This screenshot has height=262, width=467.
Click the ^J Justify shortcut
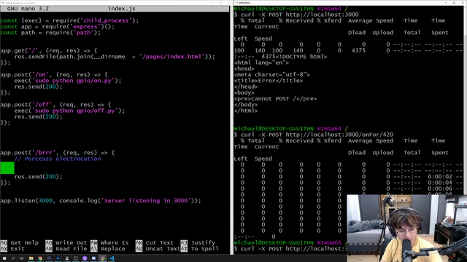click(198, 242)
